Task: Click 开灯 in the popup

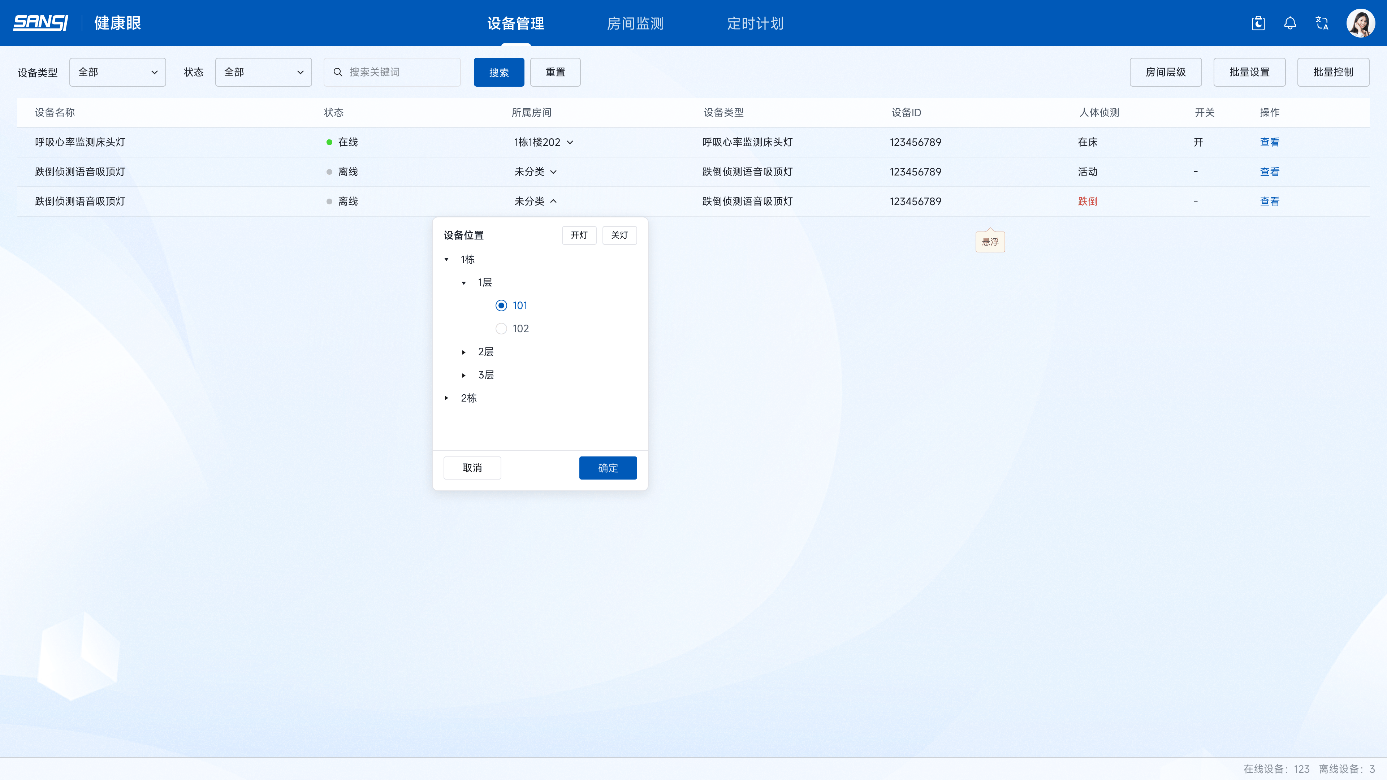Action: point(579,235)
